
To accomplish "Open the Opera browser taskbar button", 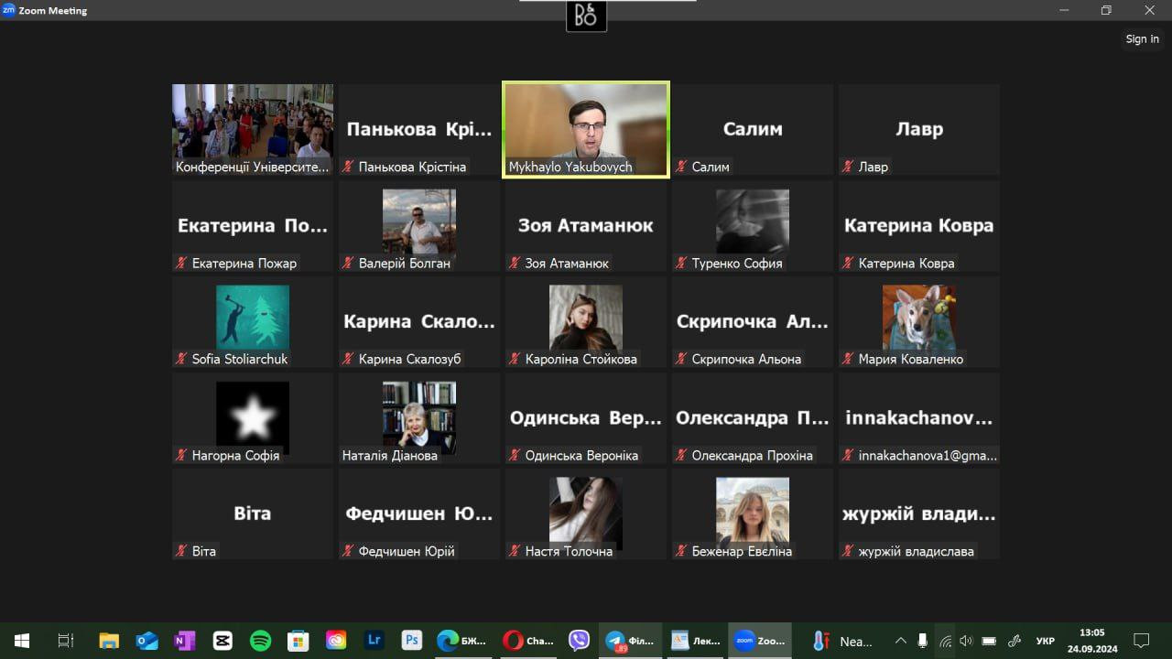I will (x=528, y=641).
